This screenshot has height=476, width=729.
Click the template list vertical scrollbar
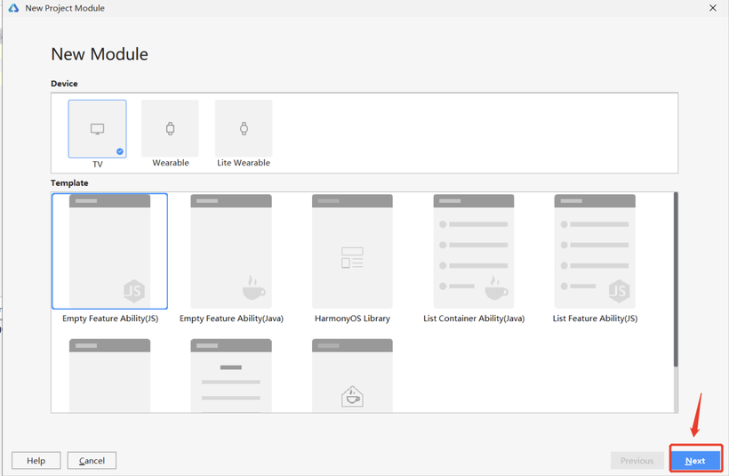pyautogui.click(x=676, y=279)
